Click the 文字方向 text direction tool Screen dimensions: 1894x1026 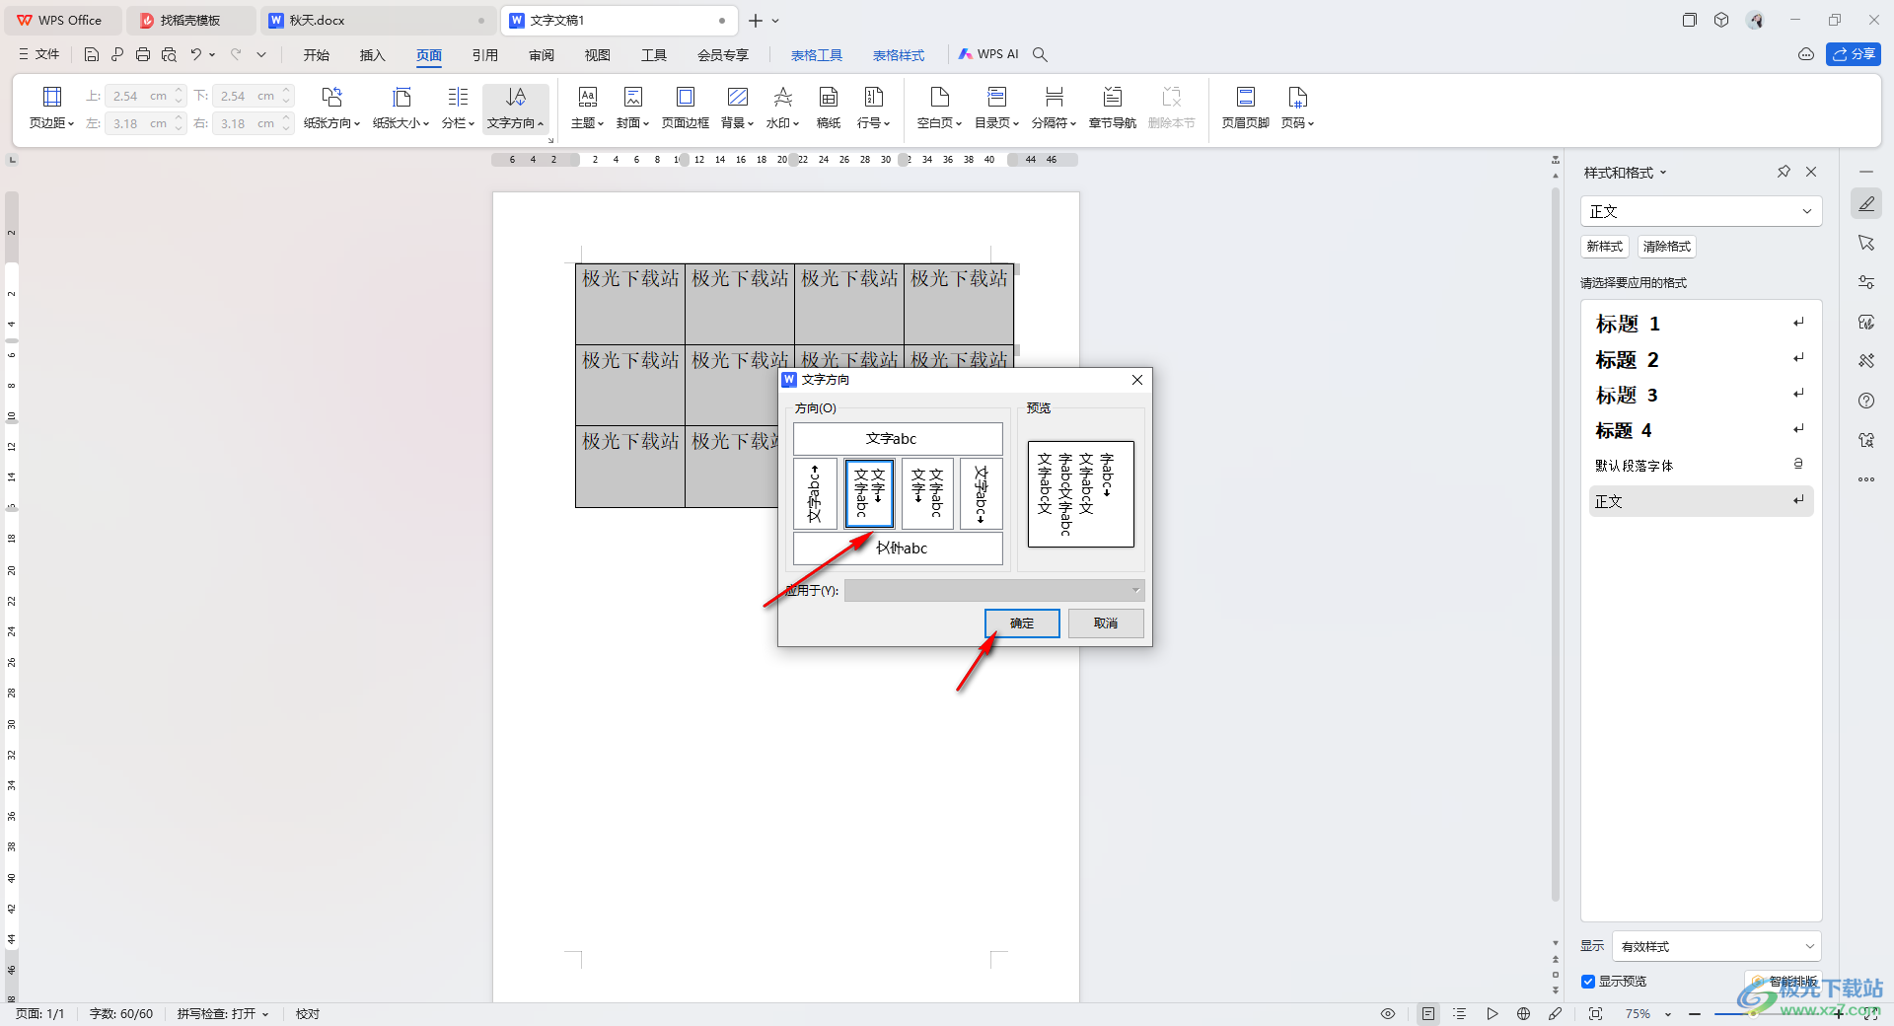tap(515, 108)
